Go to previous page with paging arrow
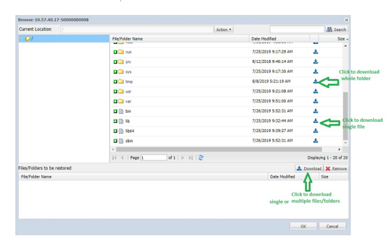 [122, 157]
